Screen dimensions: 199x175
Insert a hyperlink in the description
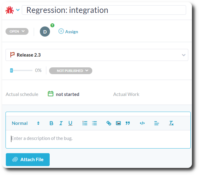point(109,123)
